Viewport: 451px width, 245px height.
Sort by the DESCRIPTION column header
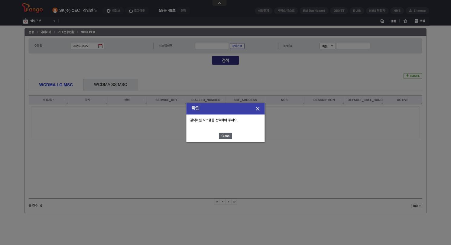tap(324, 100)
